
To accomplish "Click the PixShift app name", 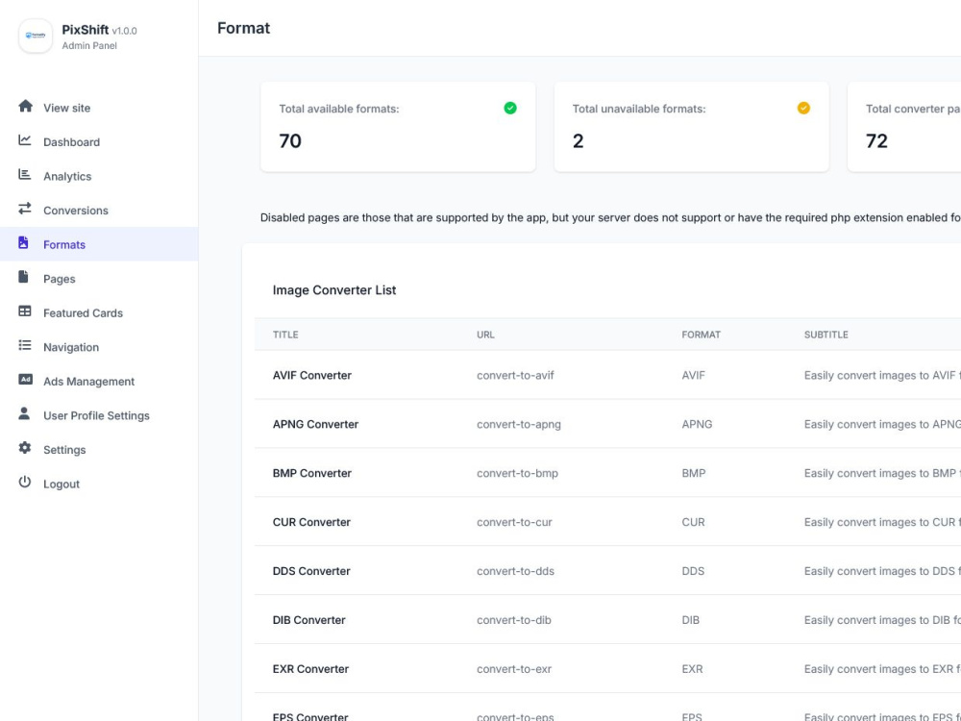I will click(x=86, y=30).
